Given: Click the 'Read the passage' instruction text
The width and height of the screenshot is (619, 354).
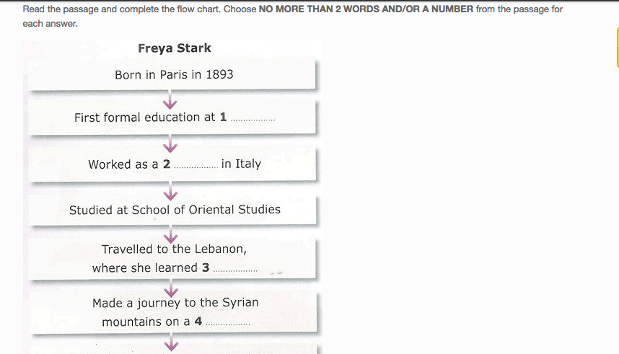Looking at the screenshot, I should click(x=59, y=9).
